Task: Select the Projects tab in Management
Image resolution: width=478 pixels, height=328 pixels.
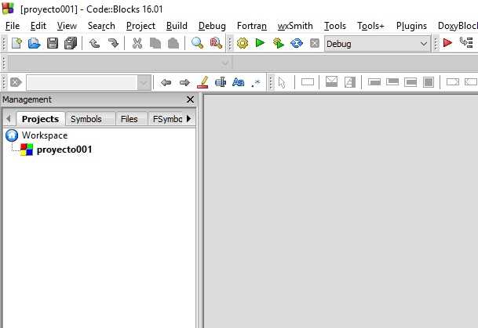Action: coord(40,119)
